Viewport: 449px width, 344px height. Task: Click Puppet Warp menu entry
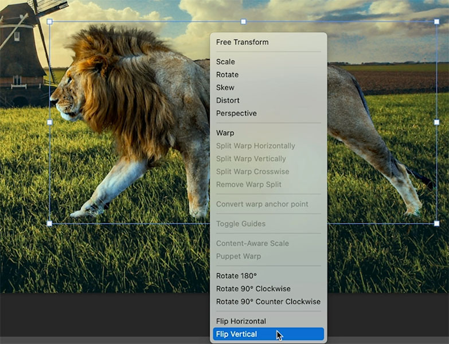(x=268, y=256)
